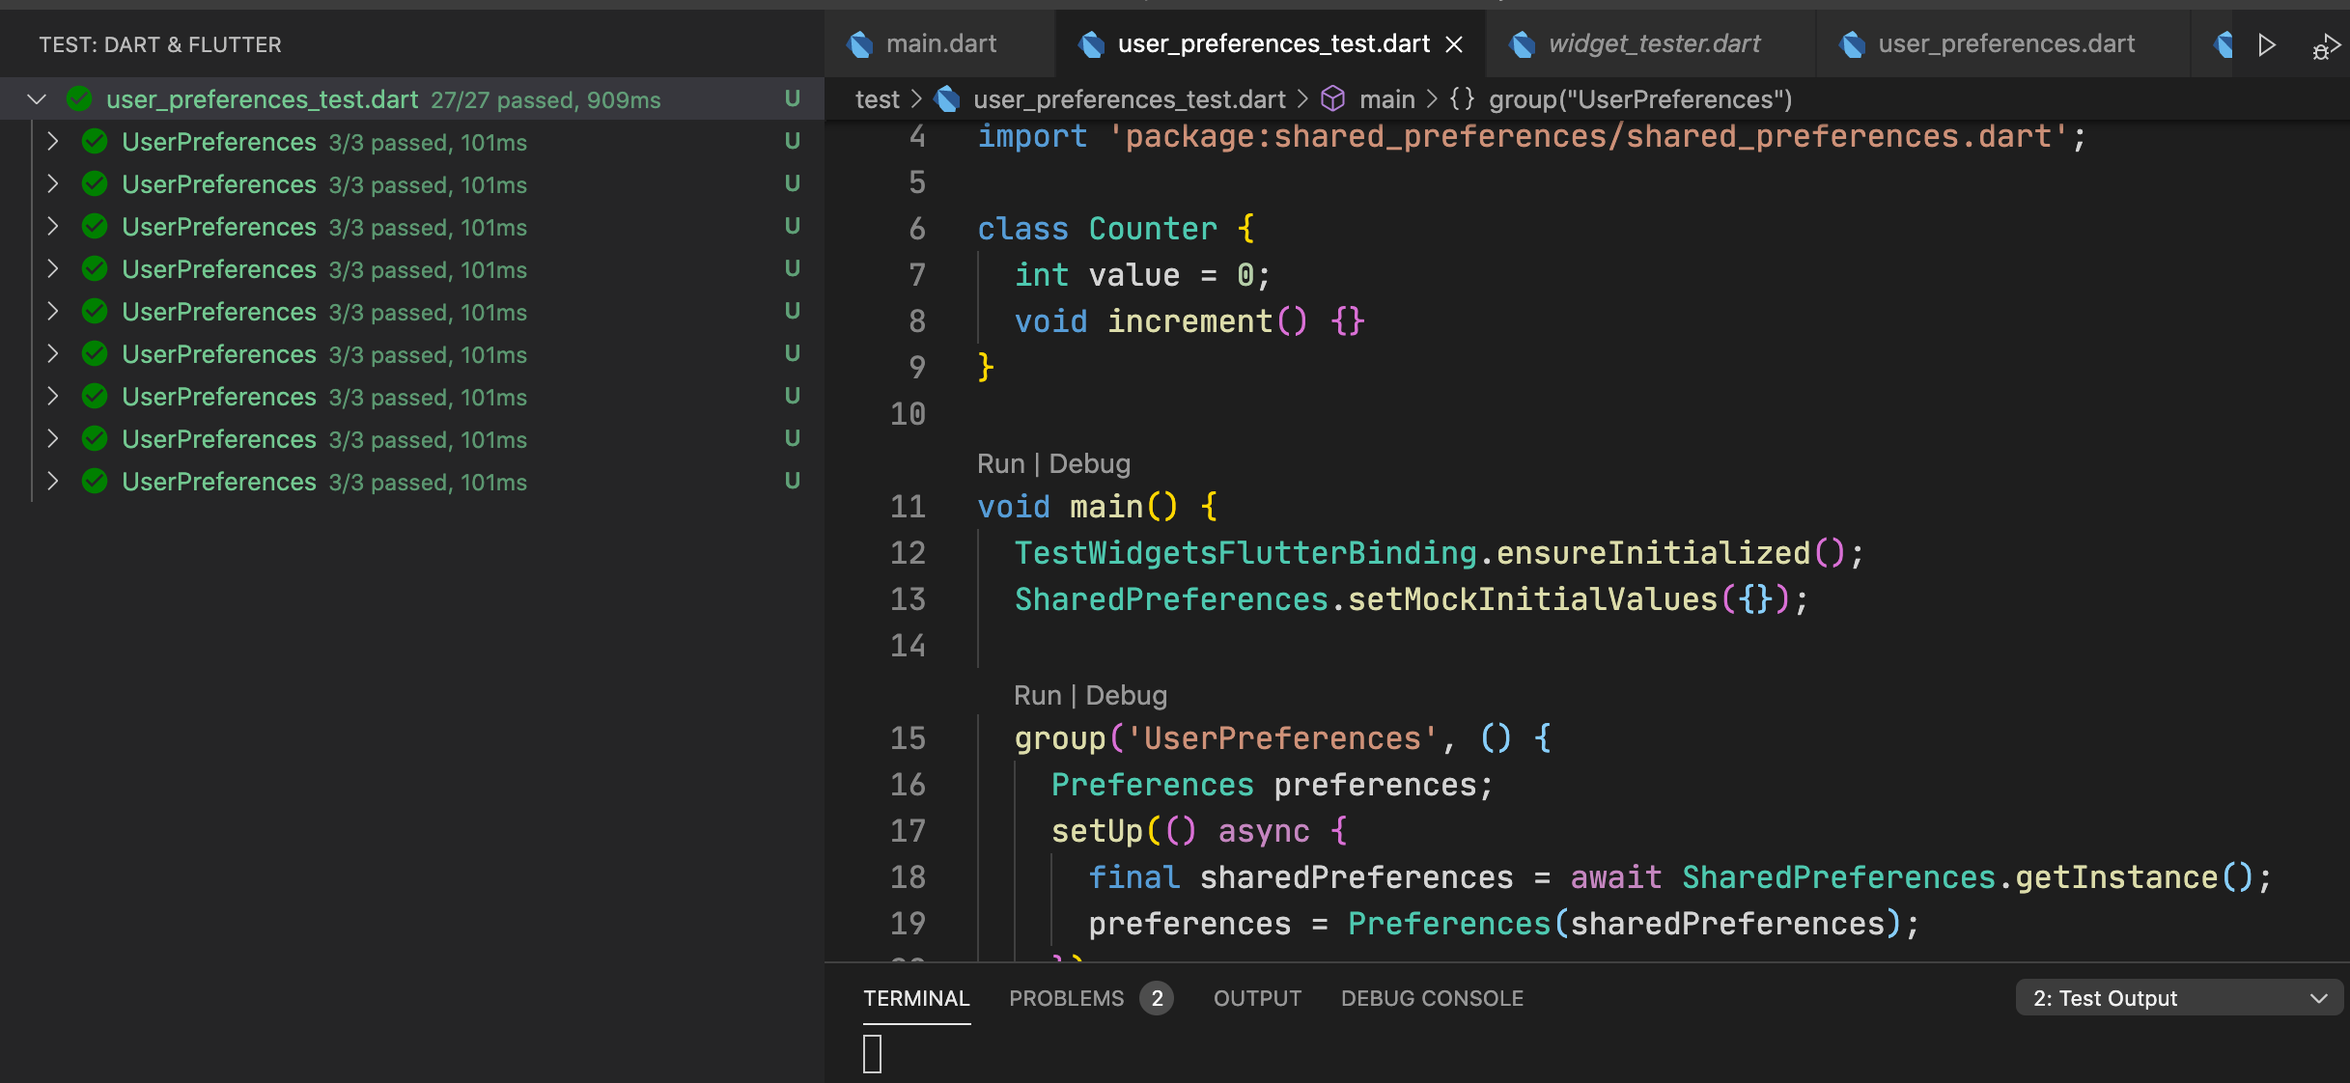
Task: Click the Run Tests play icon
Action: (2267, 44)
